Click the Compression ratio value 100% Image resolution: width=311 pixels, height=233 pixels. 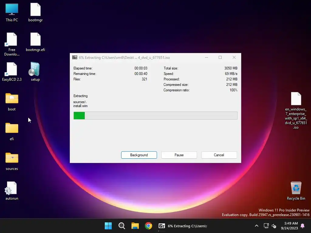tap(234, 90)
